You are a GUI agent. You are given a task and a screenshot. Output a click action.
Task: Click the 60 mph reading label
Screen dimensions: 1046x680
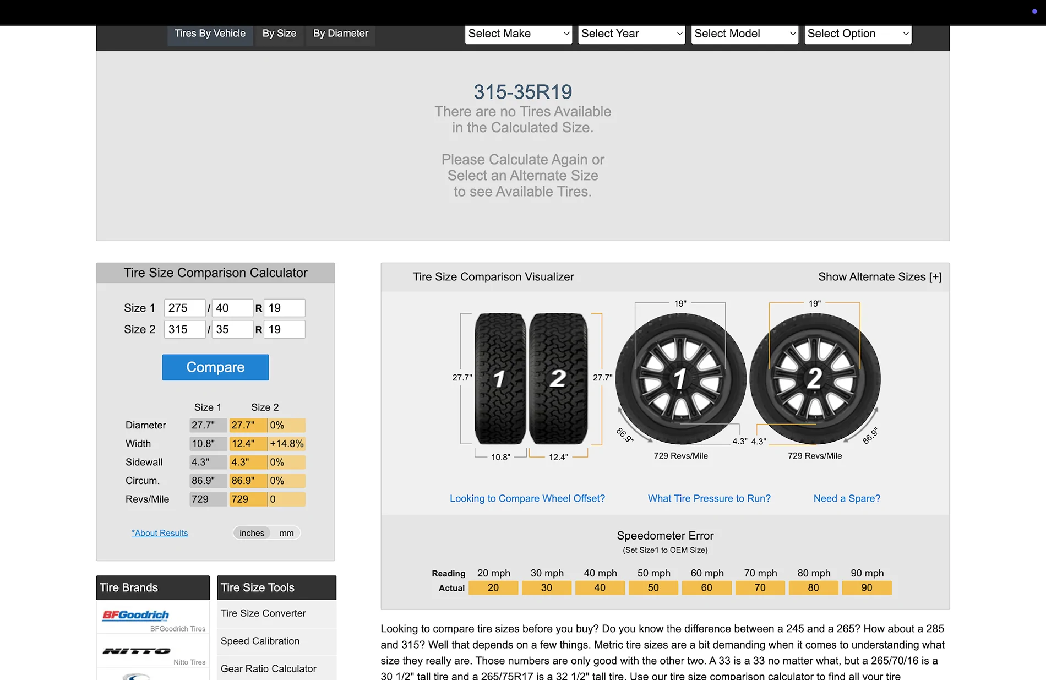[x=707, y=573]
